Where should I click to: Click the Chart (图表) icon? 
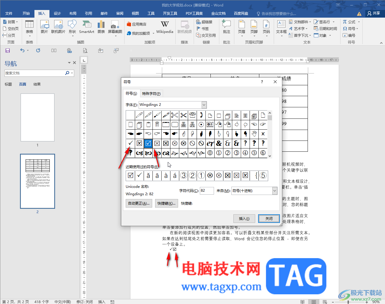pyautogui.click(x=101, y=27)
